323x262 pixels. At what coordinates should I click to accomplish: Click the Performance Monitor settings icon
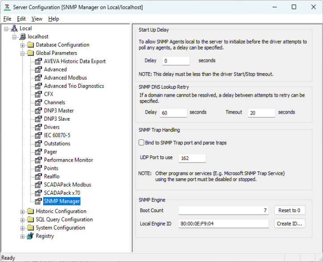pyautogui.click(x=39, y=160)
